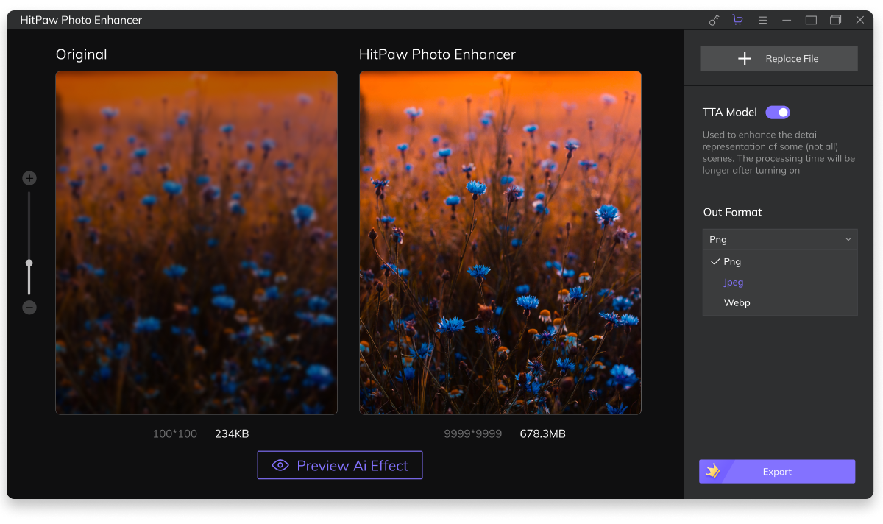Click the 234KB original file size text
This screenshot has height=524, width=883.
click(232, 434)
